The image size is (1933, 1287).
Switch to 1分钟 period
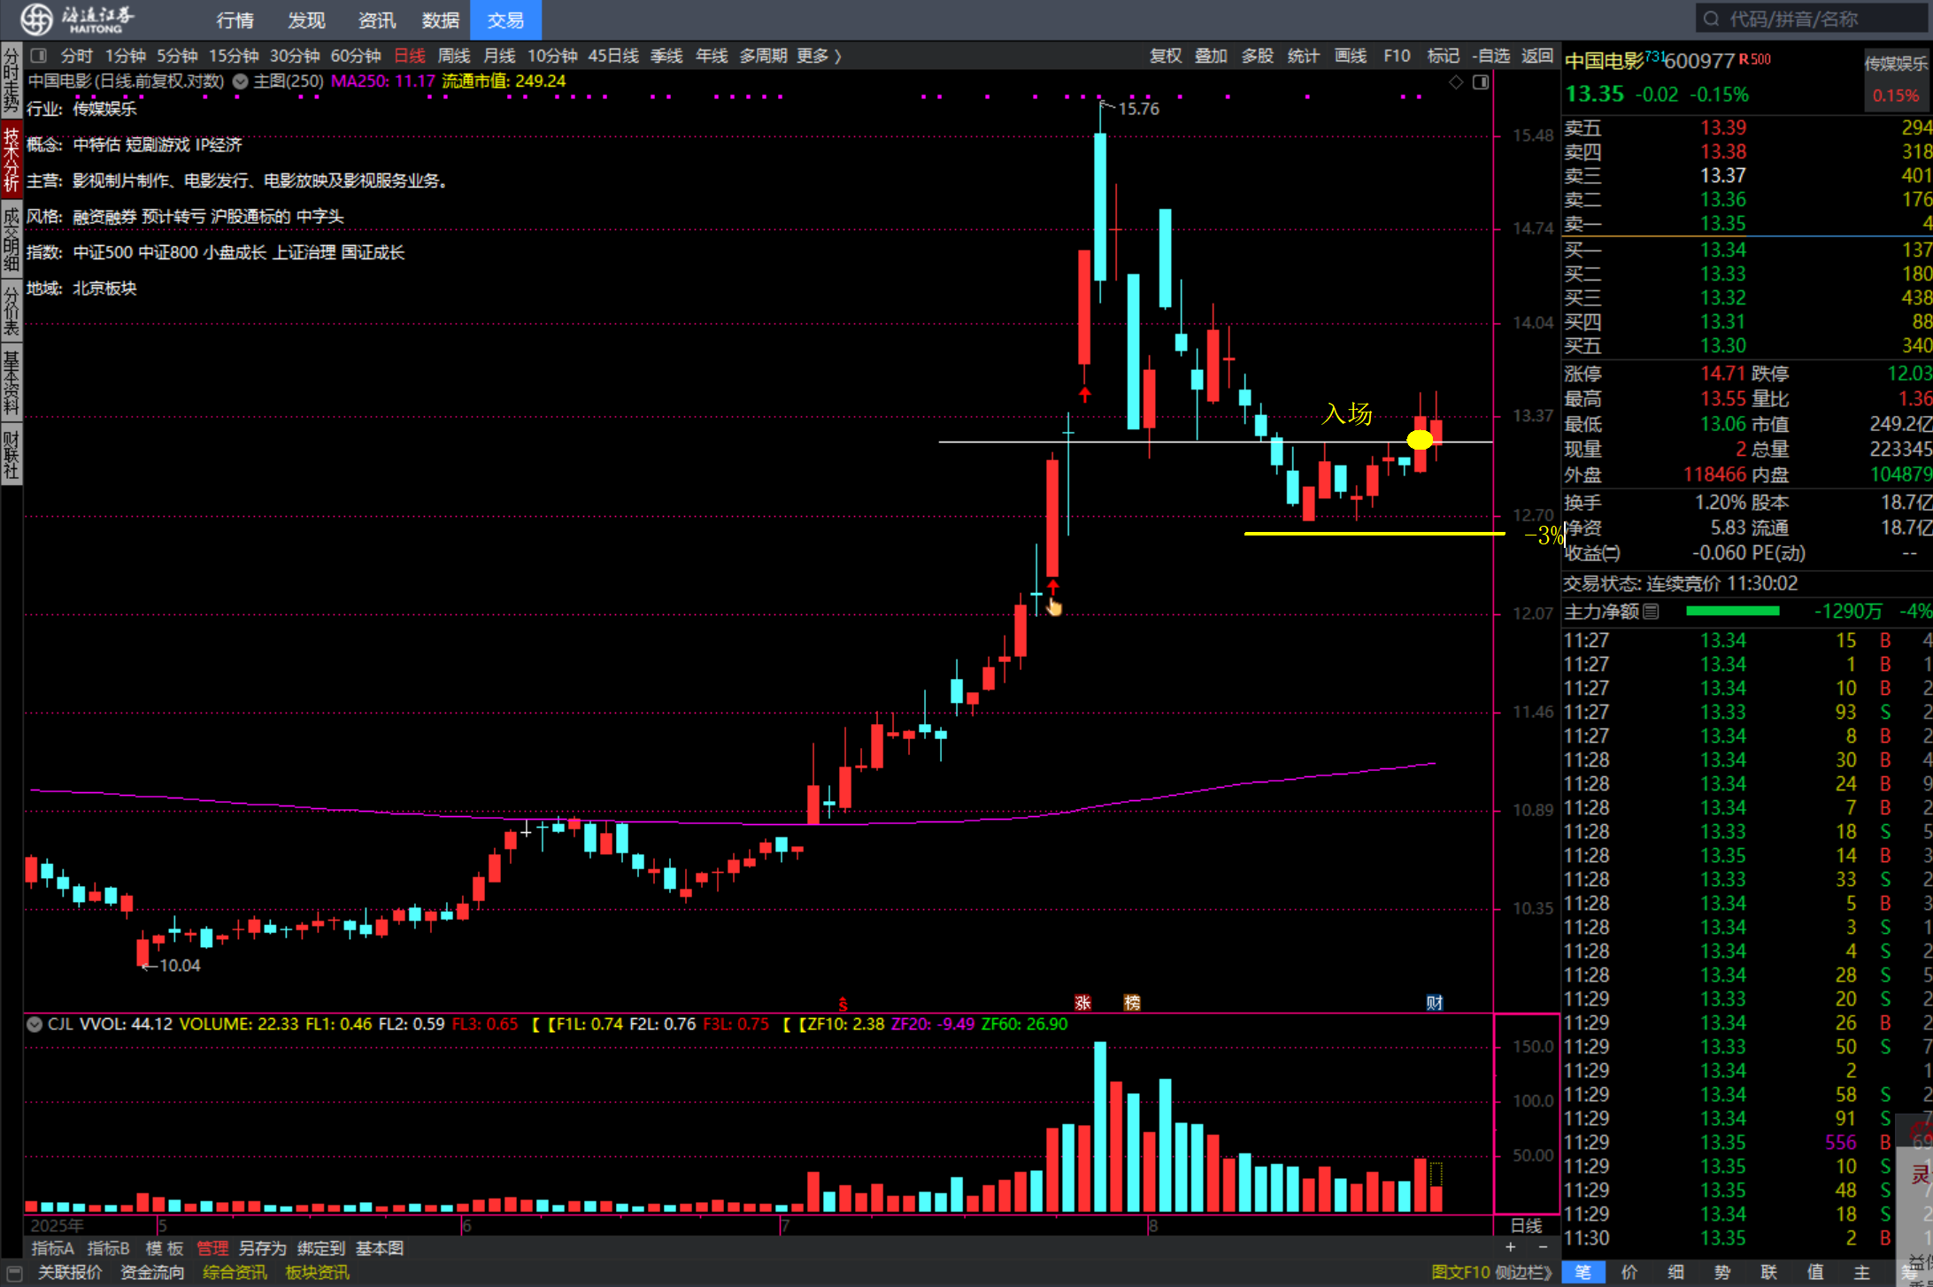[125, 56]
